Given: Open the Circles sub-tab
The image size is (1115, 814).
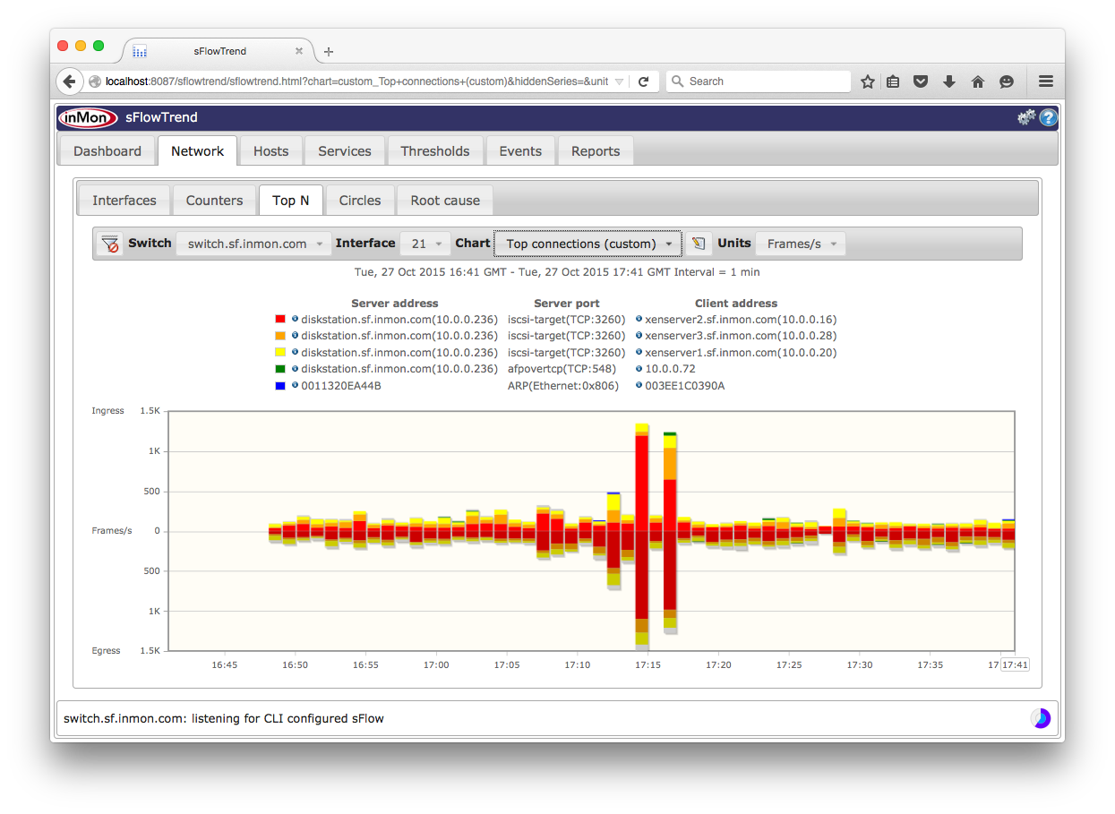Looking at the screenshot, I should tap(360, 201).
